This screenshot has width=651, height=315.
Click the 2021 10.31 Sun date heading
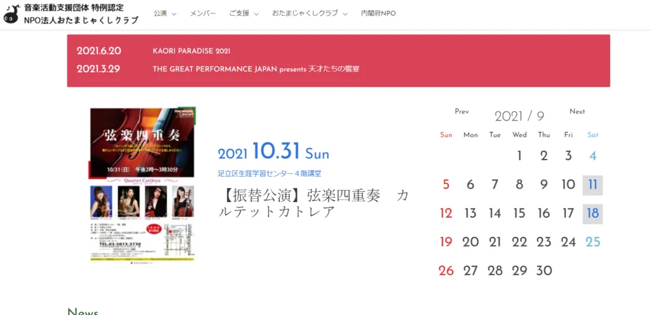point(273,152)
